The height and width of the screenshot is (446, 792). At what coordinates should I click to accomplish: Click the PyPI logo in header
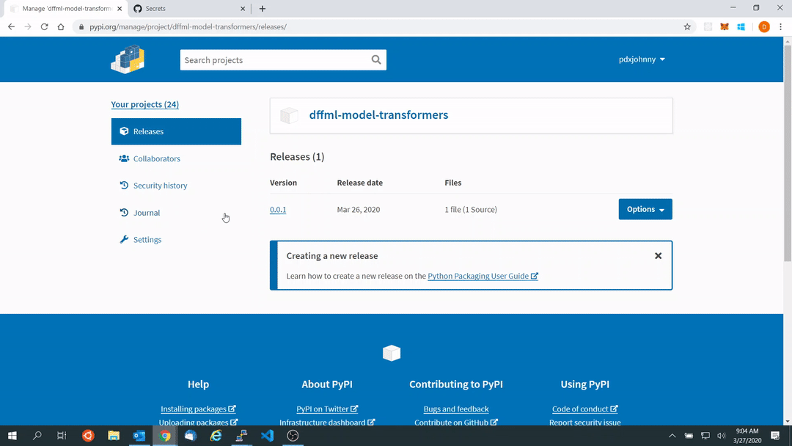click(x=128, y=59)
